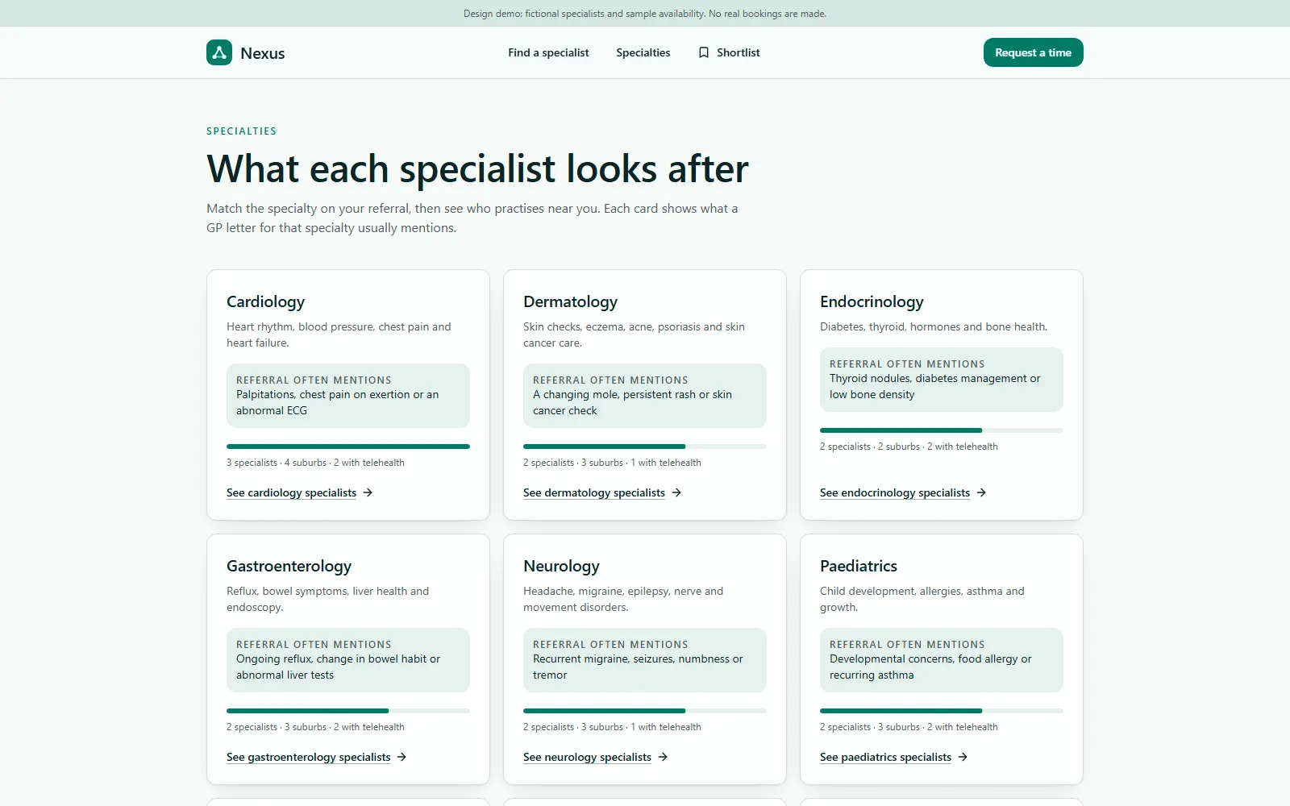Select the Dermatology card heading

tap(570, 302)
